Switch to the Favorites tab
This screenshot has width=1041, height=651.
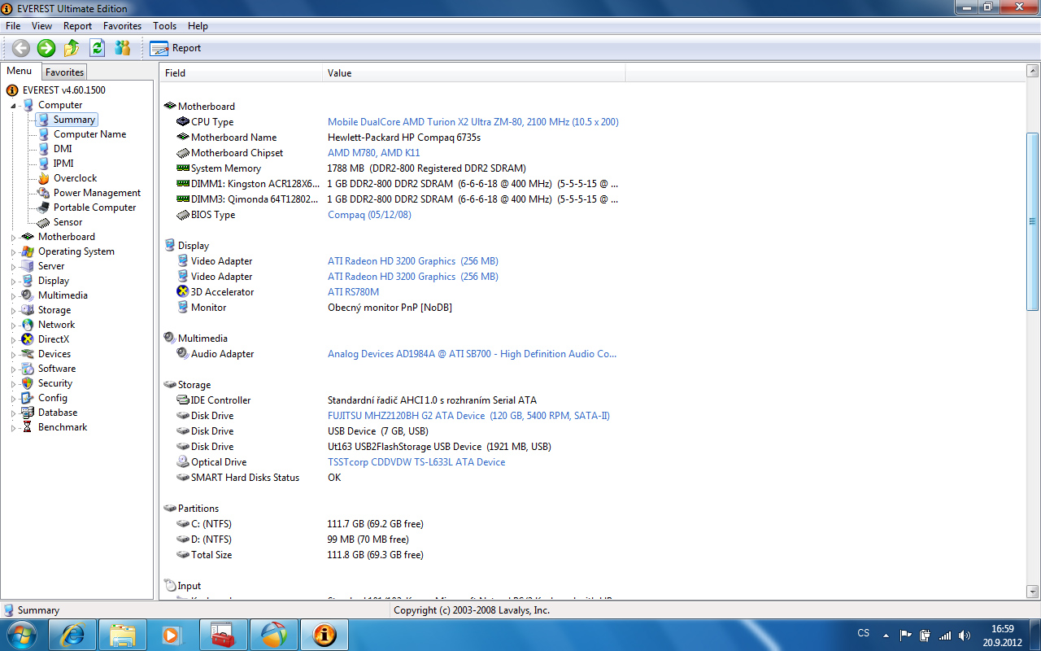click(64, 72)
